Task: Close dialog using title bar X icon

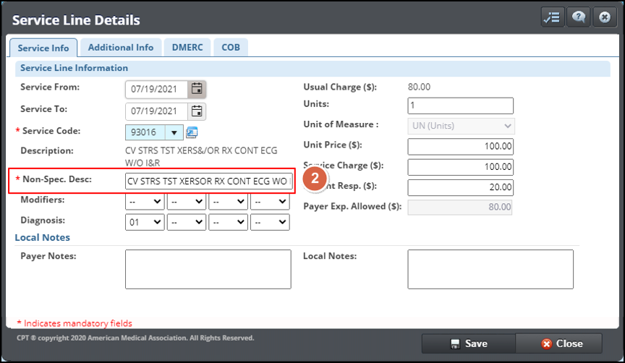Action: (x=604, y=18)
